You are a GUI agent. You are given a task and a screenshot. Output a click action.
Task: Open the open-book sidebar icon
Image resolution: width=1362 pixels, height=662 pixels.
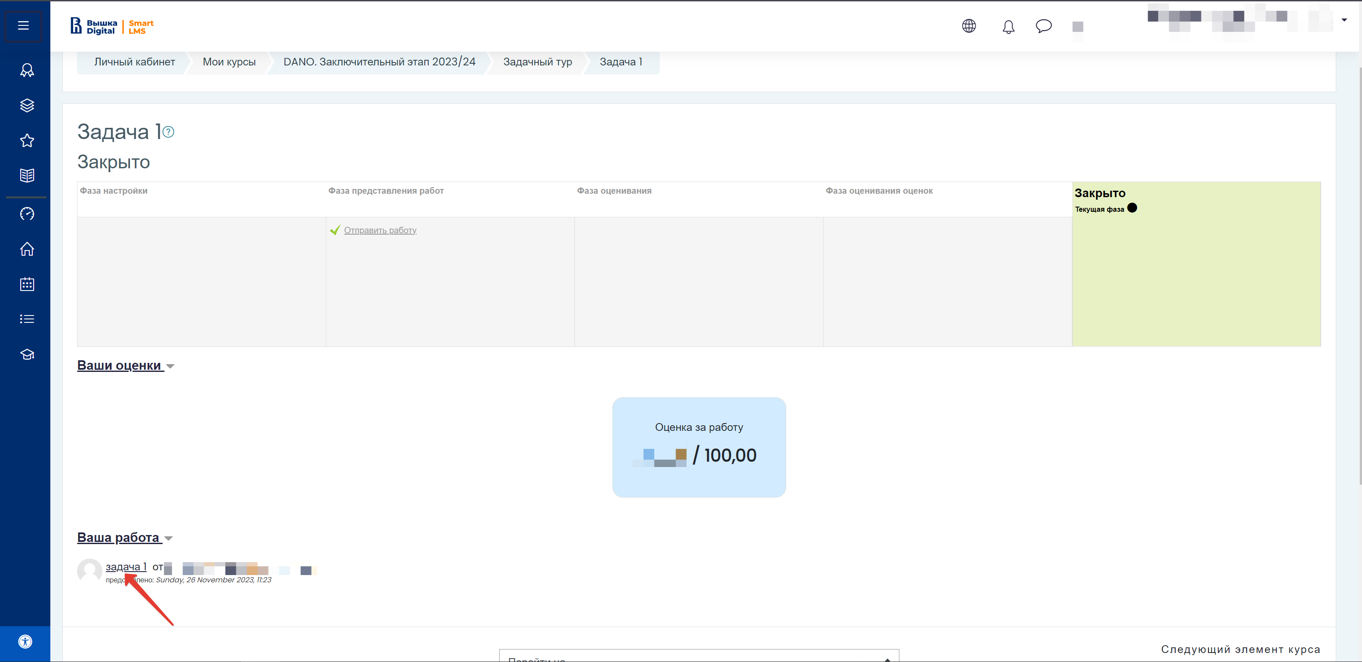tap(27, 176)
